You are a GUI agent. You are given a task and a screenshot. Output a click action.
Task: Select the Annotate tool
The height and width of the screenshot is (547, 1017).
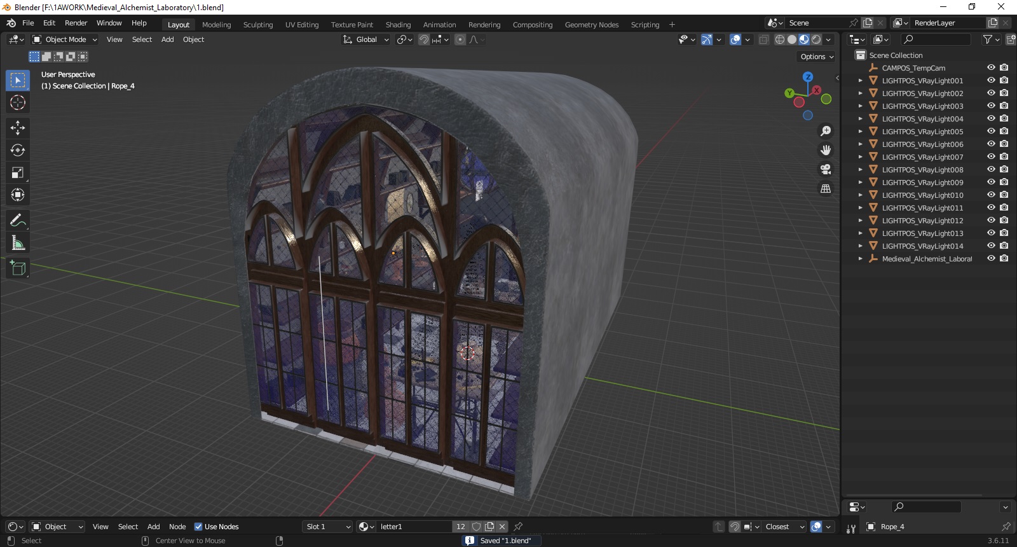pyautogui.click(x=18, y=221)
